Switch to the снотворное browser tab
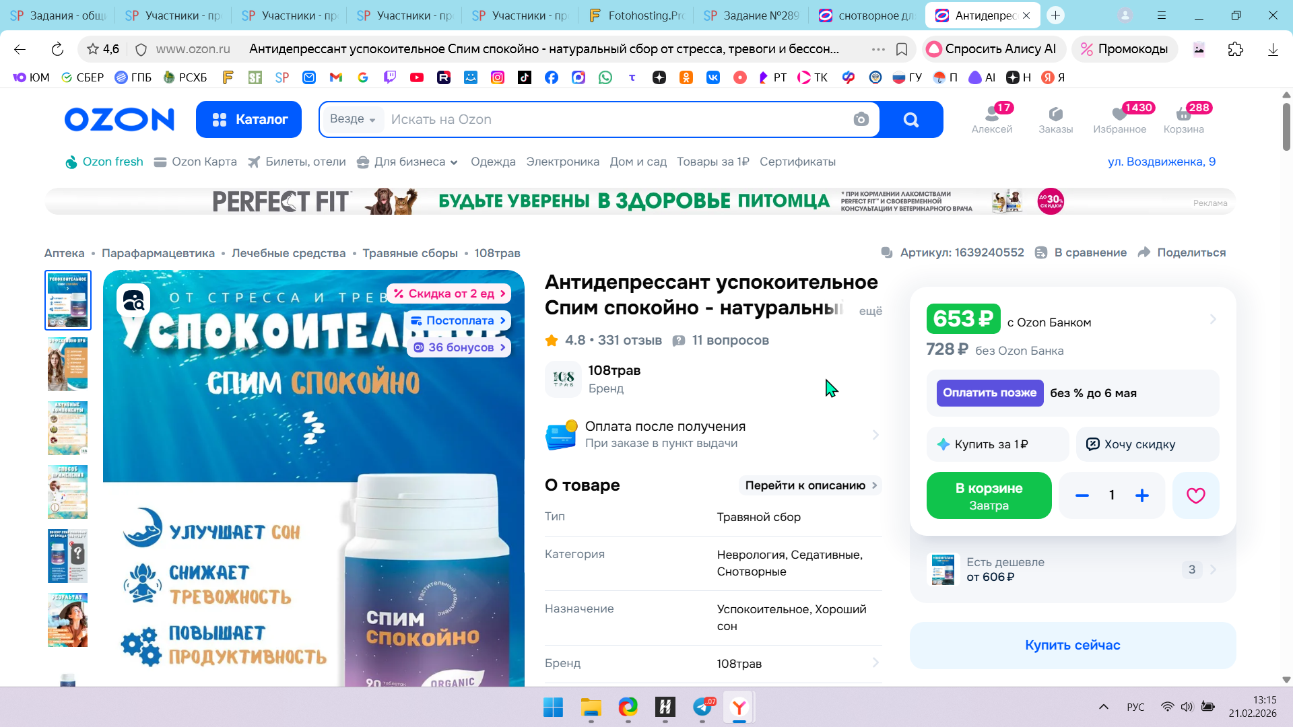Screen dimensions: 1293x727 867,15
